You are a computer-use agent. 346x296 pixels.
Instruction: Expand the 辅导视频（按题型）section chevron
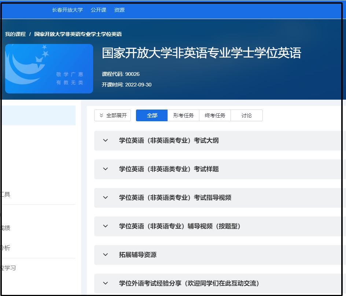[x=106, y=226]
